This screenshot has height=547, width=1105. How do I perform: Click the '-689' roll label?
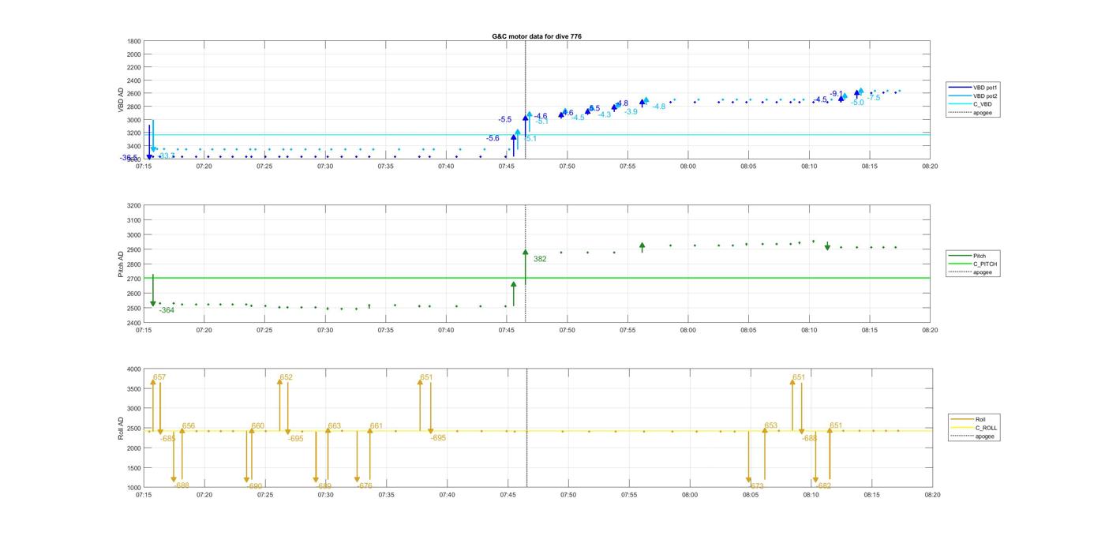pos(324,486)
